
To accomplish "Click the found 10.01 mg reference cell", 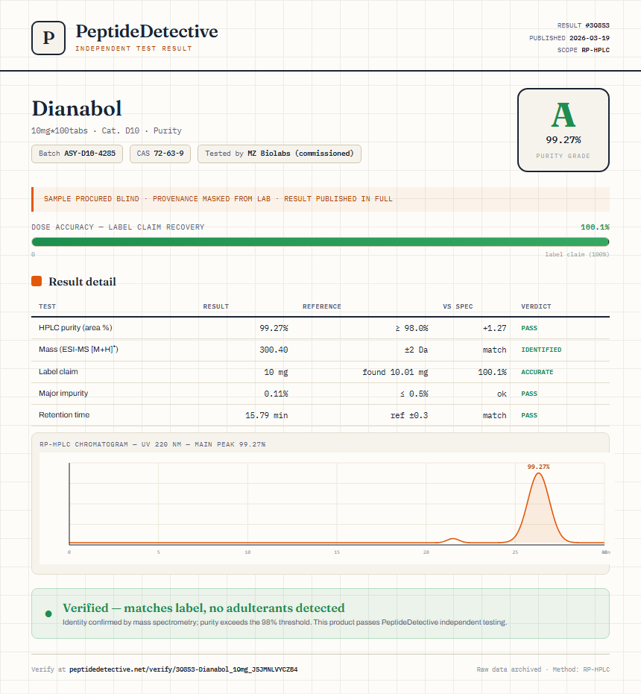I will (x=395, y=372).
